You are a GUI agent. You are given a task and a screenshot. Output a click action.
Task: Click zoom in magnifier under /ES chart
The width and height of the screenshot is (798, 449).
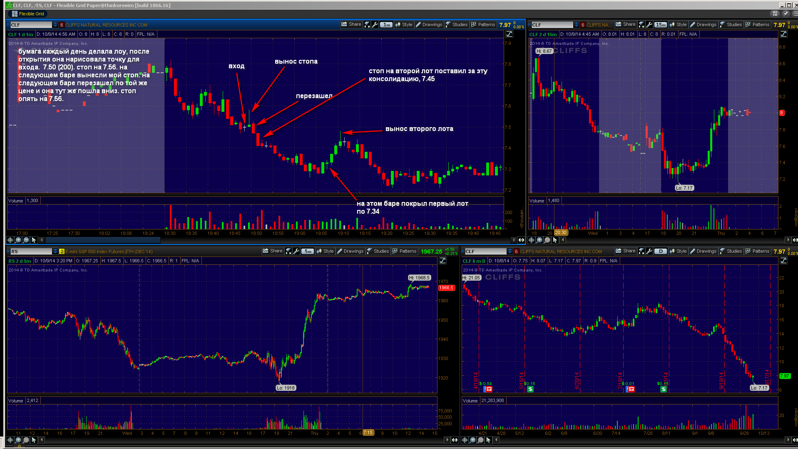coord(18,440)
